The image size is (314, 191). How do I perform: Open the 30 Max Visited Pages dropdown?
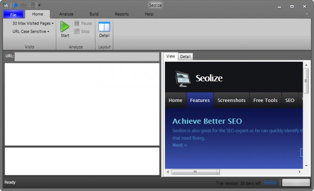[33, 23]
